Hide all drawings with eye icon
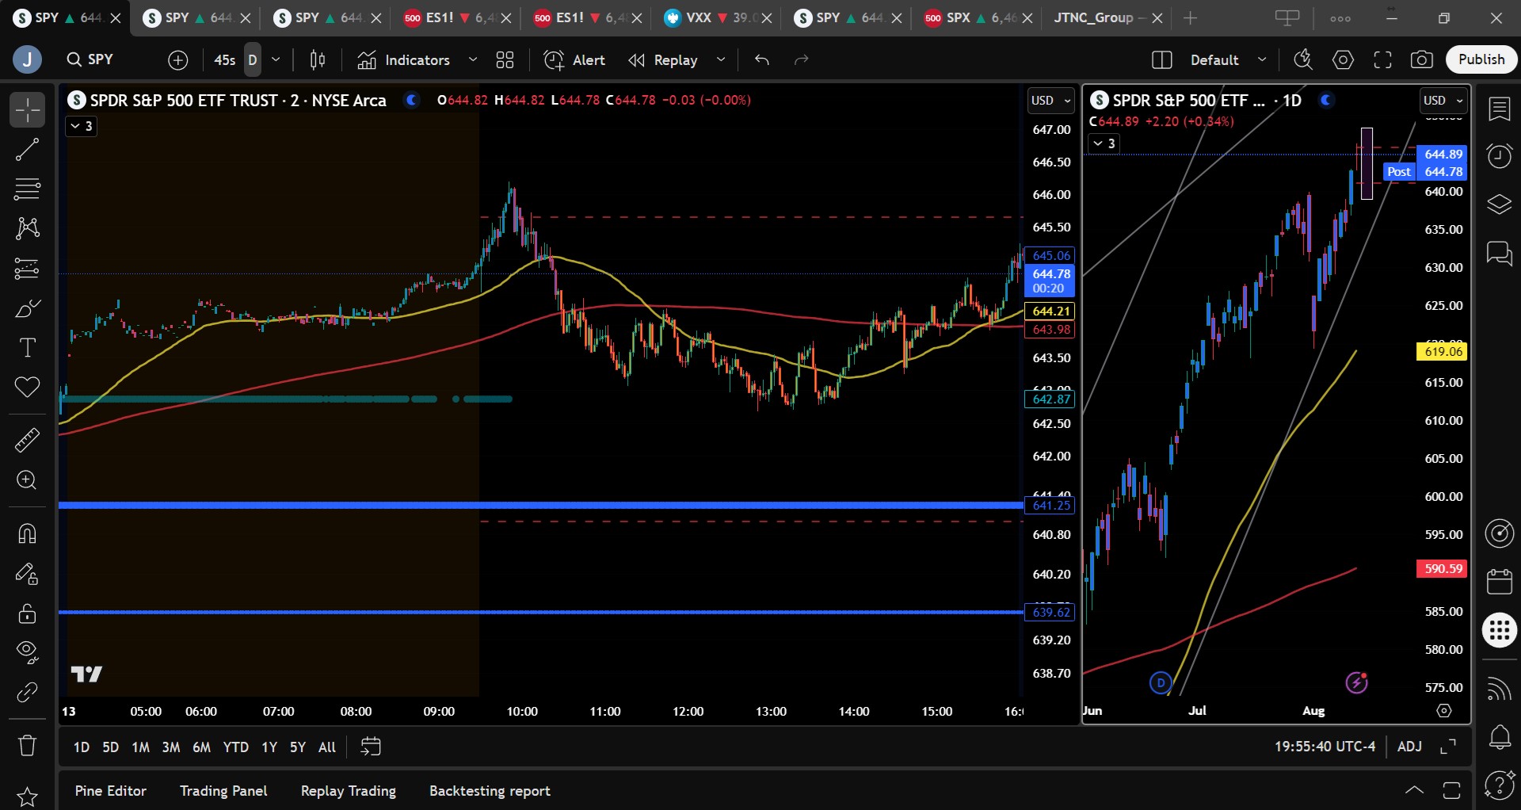The image size is (1521, 810). 27,652
